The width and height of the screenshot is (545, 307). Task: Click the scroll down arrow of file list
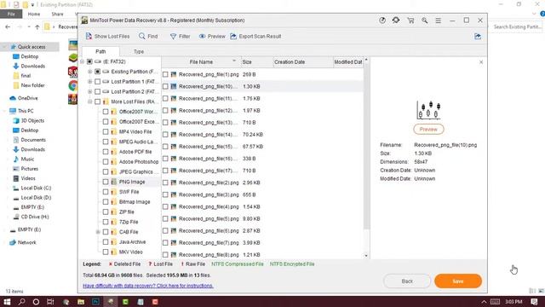tap(366, 256)
